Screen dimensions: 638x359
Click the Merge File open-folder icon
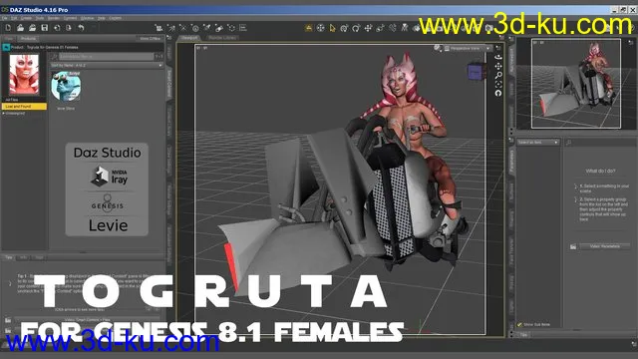[33, 28]
